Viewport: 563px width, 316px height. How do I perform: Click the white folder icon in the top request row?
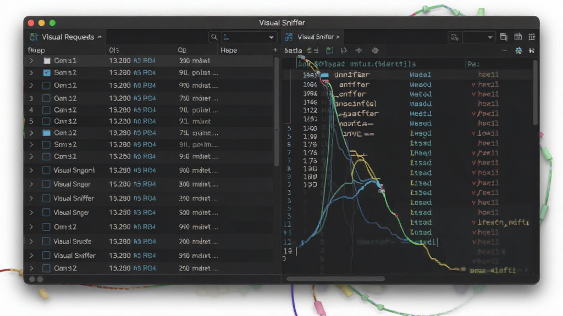[47, 60]
